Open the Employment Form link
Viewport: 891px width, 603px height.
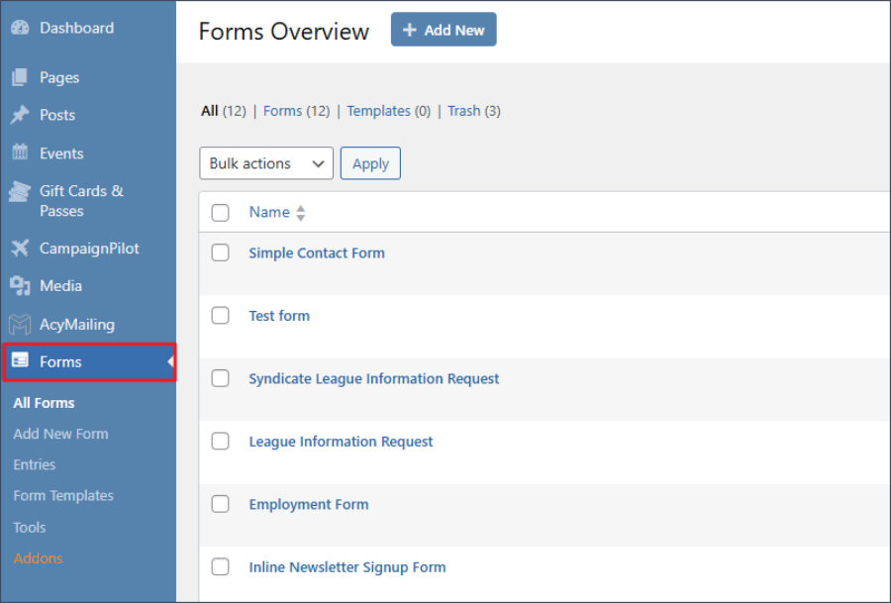pyautogui.click(x=308, y=504)
